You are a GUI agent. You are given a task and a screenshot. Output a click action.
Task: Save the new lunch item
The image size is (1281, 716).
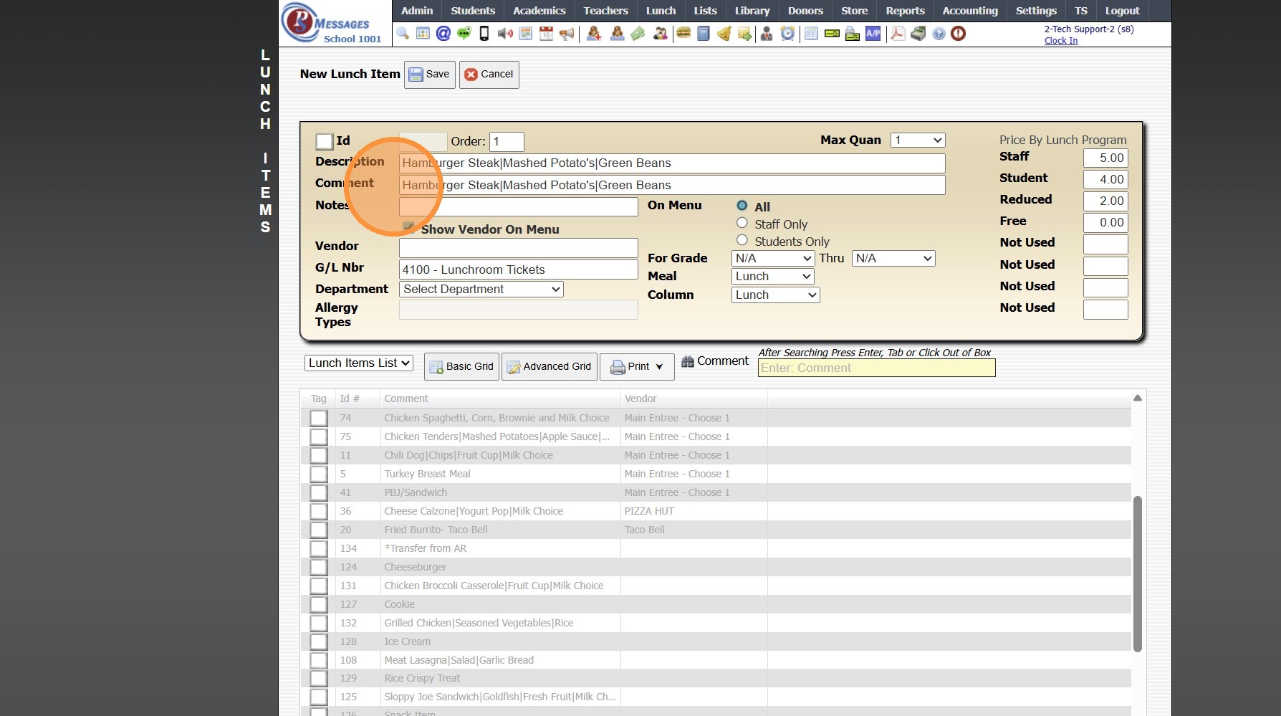[x=430, y=75]
